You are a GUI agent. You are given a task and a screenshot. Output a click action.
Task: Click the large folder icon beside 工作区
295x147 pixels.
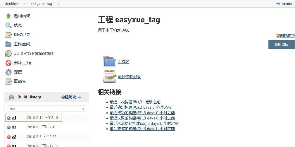pos(110,61)
